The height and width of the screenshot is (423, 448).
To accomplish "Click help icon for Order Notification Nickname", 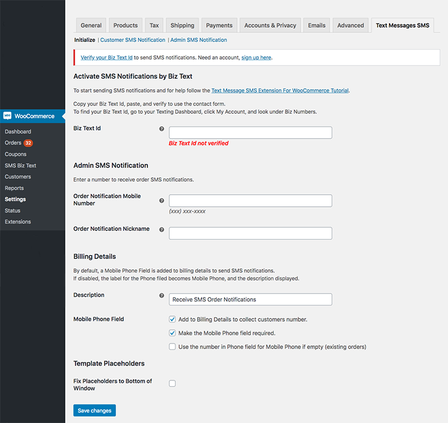I will pos(162,229).
